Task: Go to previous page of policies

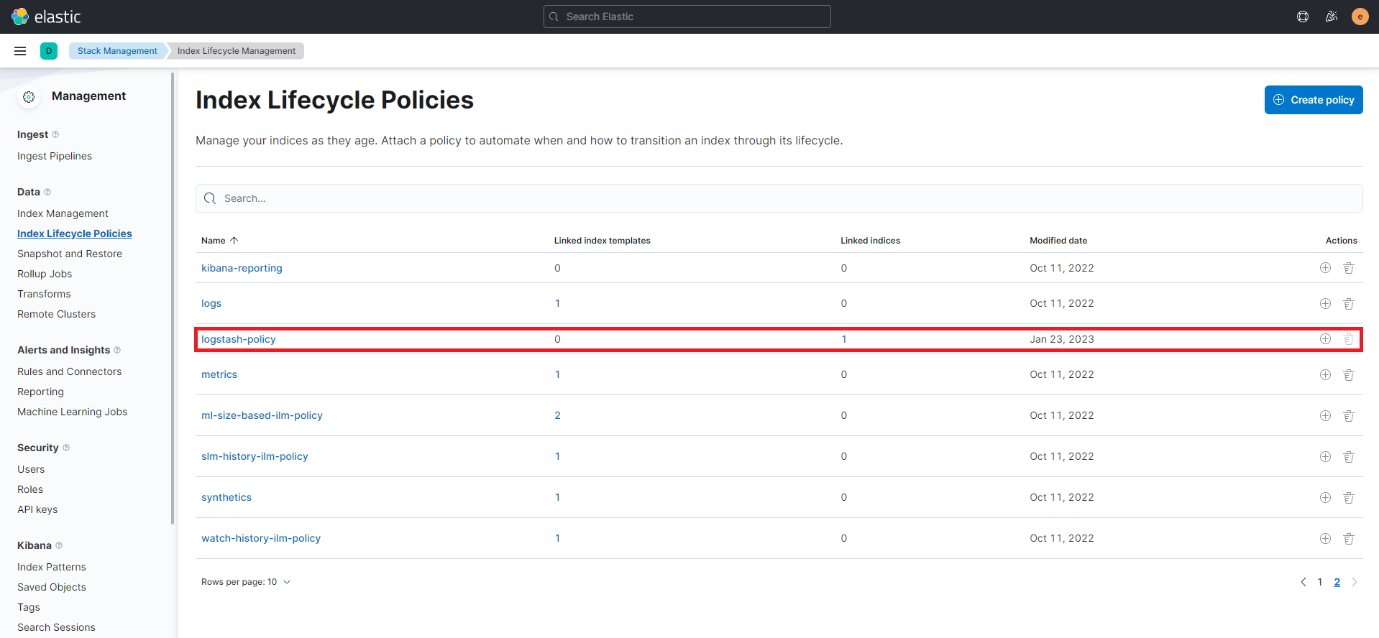Action: (x=1303, y=582)
